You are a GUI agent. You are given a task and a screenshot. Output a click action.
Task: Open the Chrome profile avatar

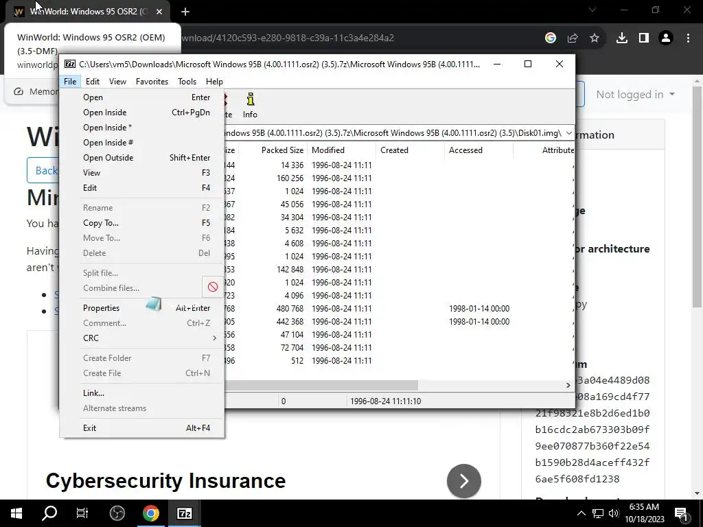[x=666, y=38]
